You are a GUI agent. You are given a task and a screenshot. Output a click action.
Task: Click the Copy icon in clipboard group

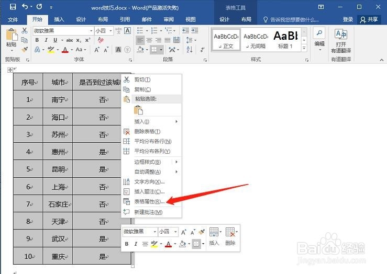[x=25, y=40]
